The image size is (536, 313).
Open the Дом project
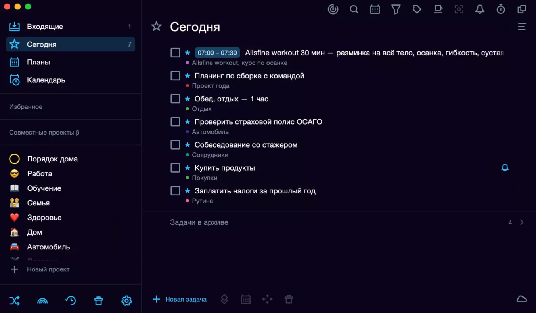coord(70,232)
